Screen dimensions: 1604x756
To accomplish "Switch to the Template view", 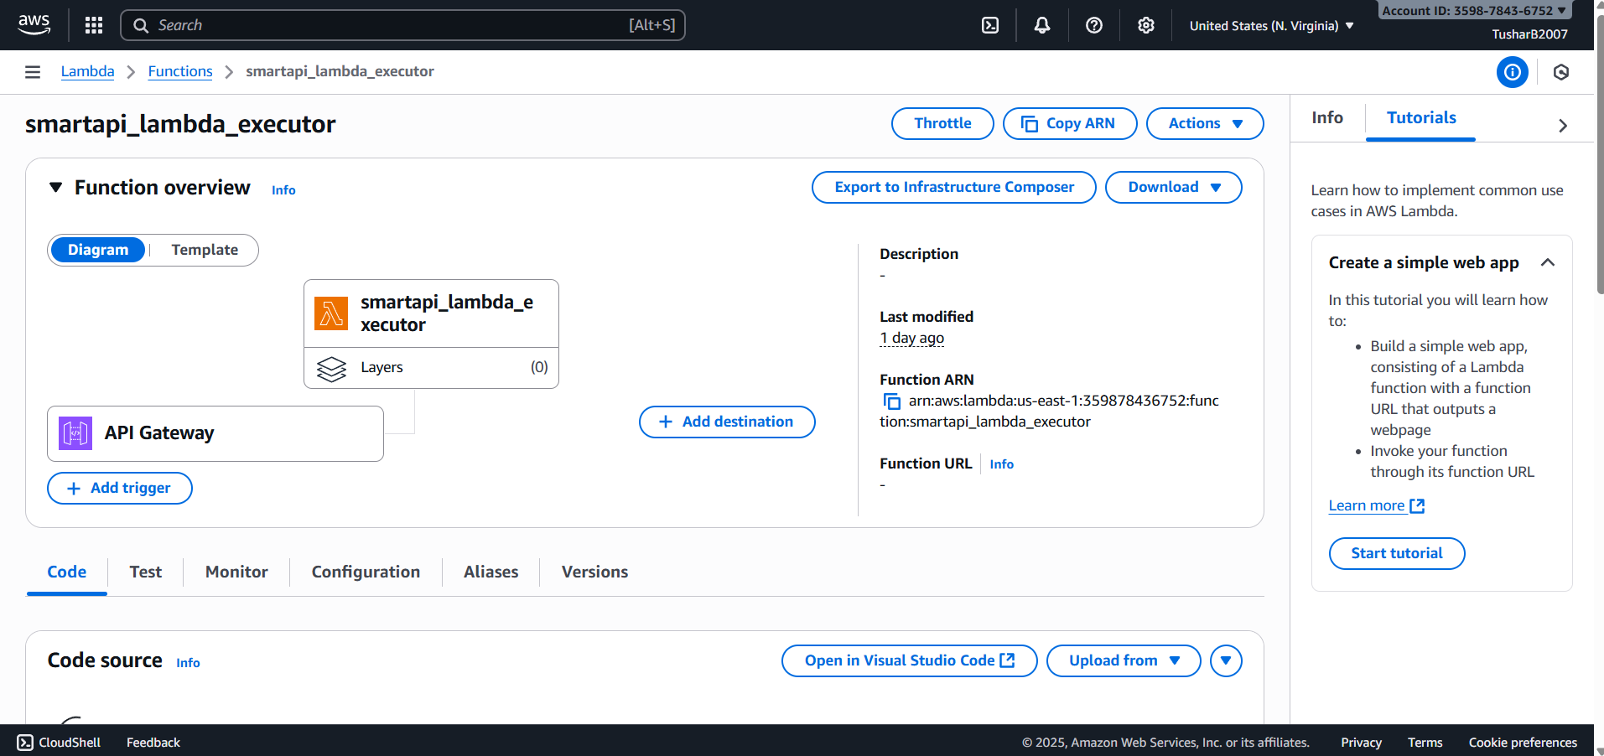I will (205, 250).
